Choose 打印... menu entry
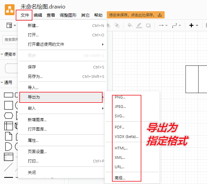This screenshot has width=207, height=184. (62, 161)
